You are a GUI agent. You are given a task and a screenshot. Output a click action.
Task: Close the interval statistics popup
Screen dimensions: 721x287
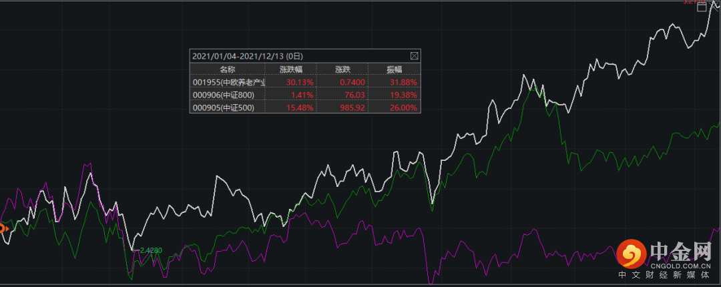[x=414, y=56]
